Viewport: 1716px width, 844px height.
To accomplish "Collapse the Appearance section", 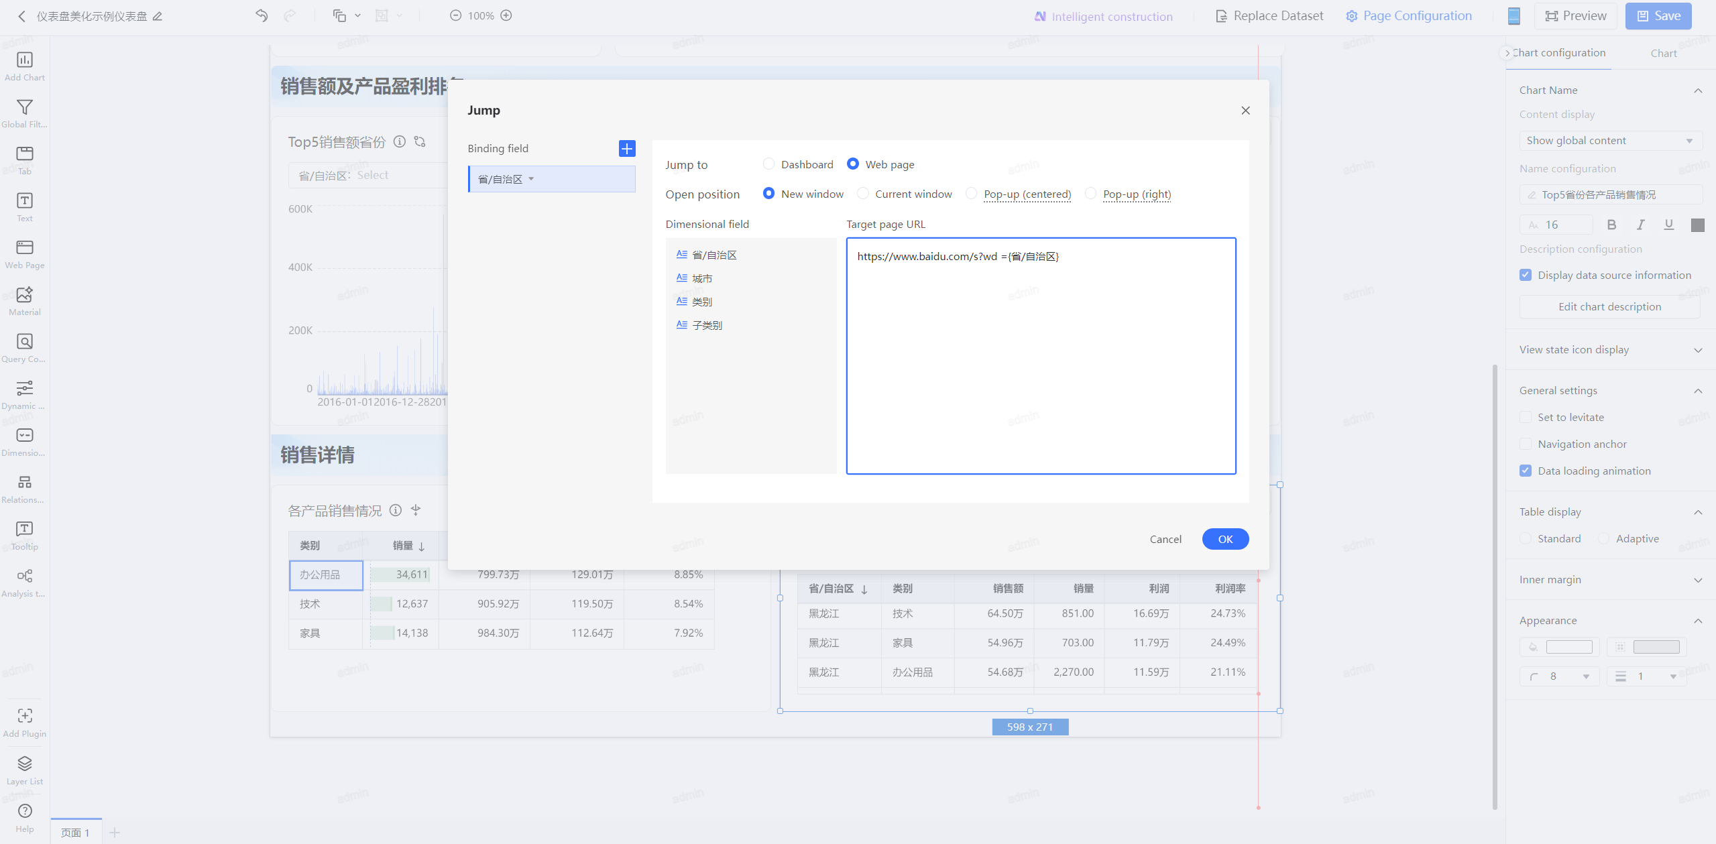I will 1698,621.
